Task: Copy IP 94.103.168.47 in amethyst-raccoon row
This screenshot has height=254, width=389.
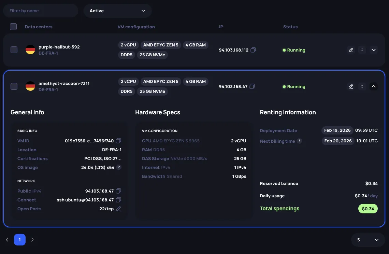Action: tap(252, 86)
